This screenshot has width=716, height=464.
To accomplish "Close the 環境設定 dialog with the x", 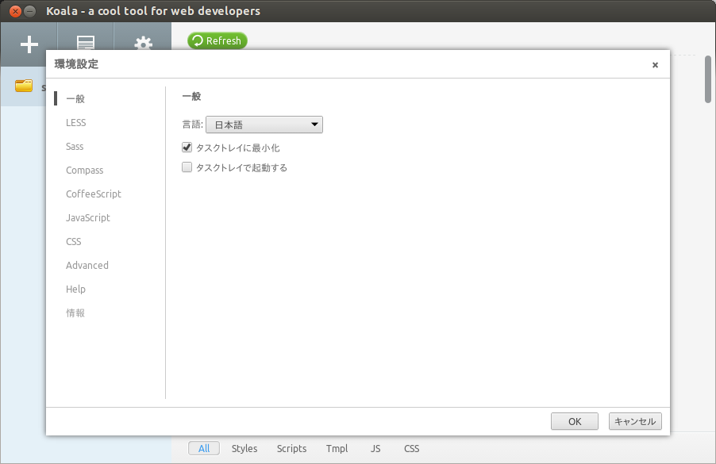I will [x=655, y=65].
